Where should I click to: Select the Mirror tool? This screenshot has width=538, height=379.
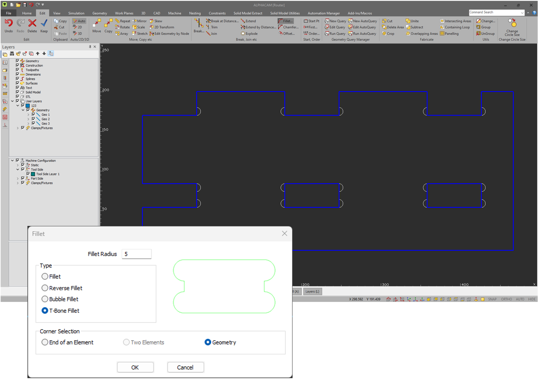tap(139, 21)
